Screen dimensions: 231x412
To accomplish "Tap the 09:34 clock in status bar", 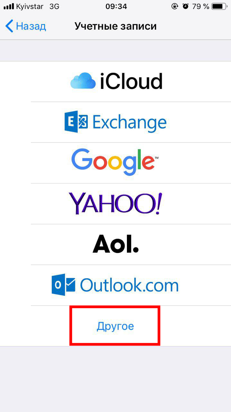I will point(116,6).
